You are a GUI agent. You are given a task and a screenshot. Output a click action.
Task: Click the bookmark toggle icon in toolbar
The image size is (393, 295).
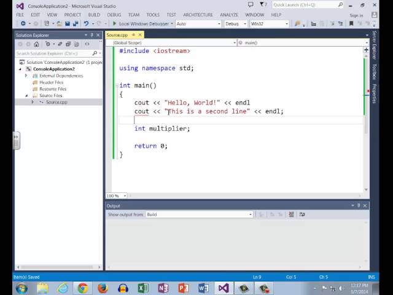[x=351, y=23]
